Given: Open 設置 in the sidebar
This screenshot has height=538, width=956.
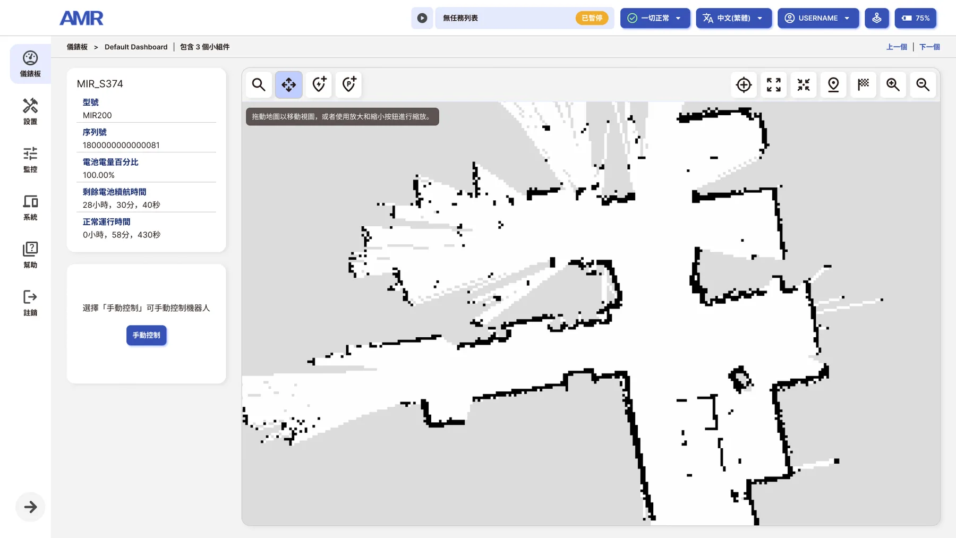Looking at the screenshot, I should (x=30, y=112).
